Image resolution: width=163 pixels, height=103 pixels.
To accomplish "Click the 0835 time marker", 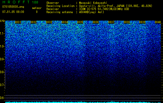I will click(x=80, y=22).
